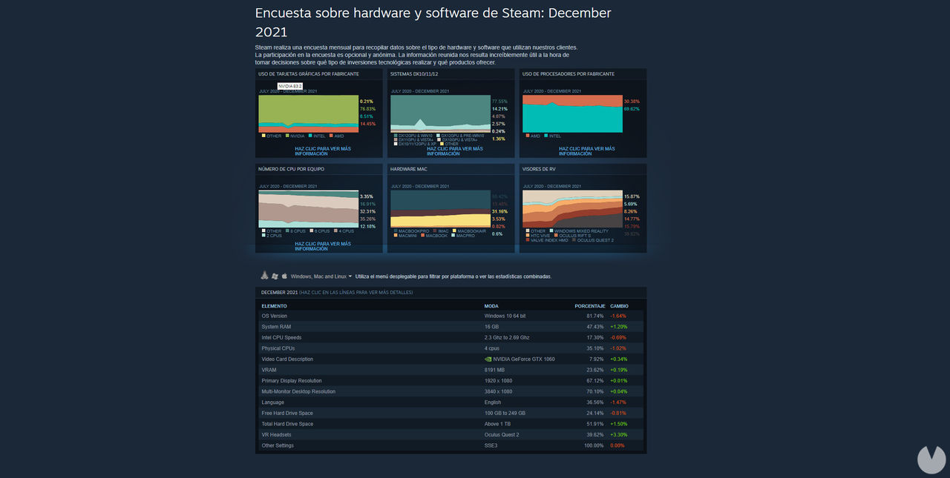Click the Sistemas DX10/11/12 area chart
Image resolution: width=950 pixels, height=478 pixels.
(440, 113)
